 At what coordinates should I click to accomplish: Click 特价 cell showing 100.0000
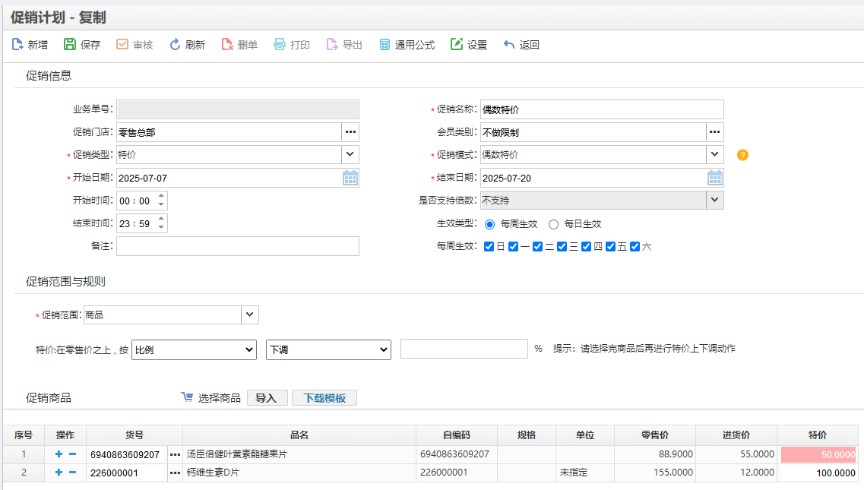pos(818,473)
